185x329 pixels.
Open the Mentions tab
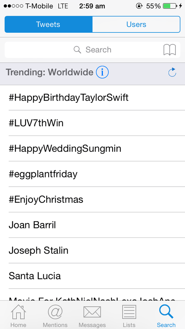(55, 316)
